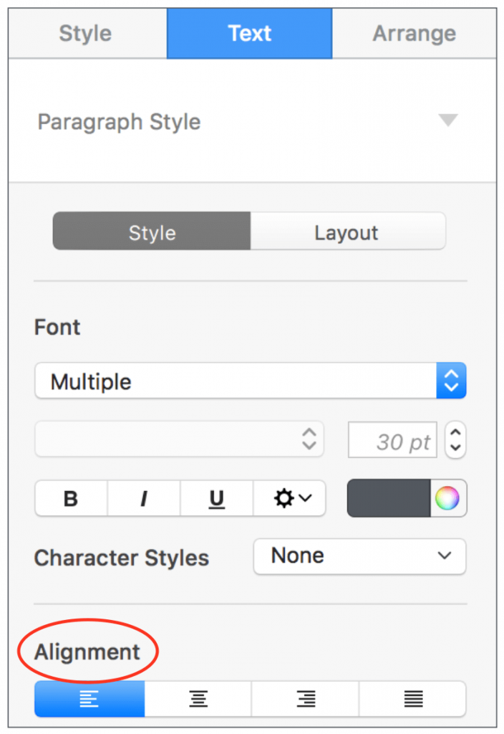The height and width of the screenshot is (734, 504).
Task: Justify the text alignment
Action: tap(413, 699)
